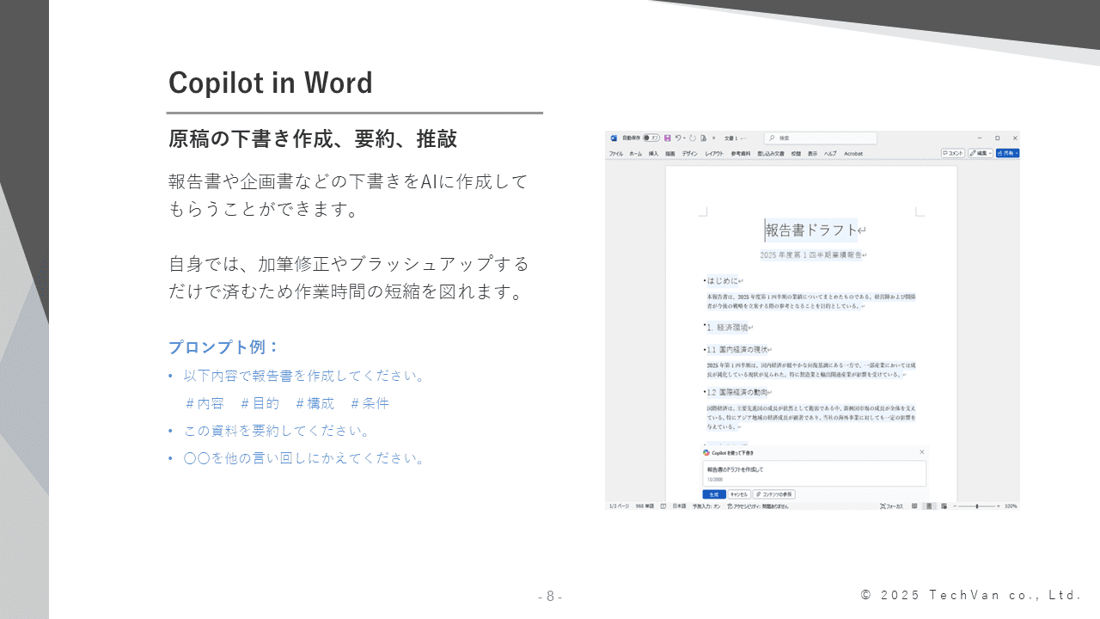Select the デザイン ribbon tab
Viewport: 1100px width, 619px height.
click(690, 154)
